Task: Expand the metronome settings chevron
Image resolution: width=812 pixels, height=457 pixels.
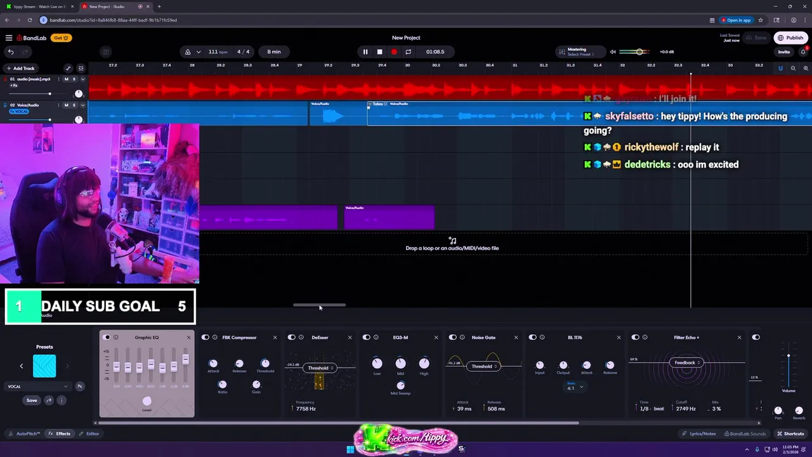Action: (199, 52)
